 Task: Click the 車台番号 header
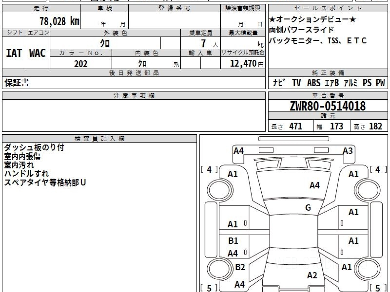coord(328,96)
